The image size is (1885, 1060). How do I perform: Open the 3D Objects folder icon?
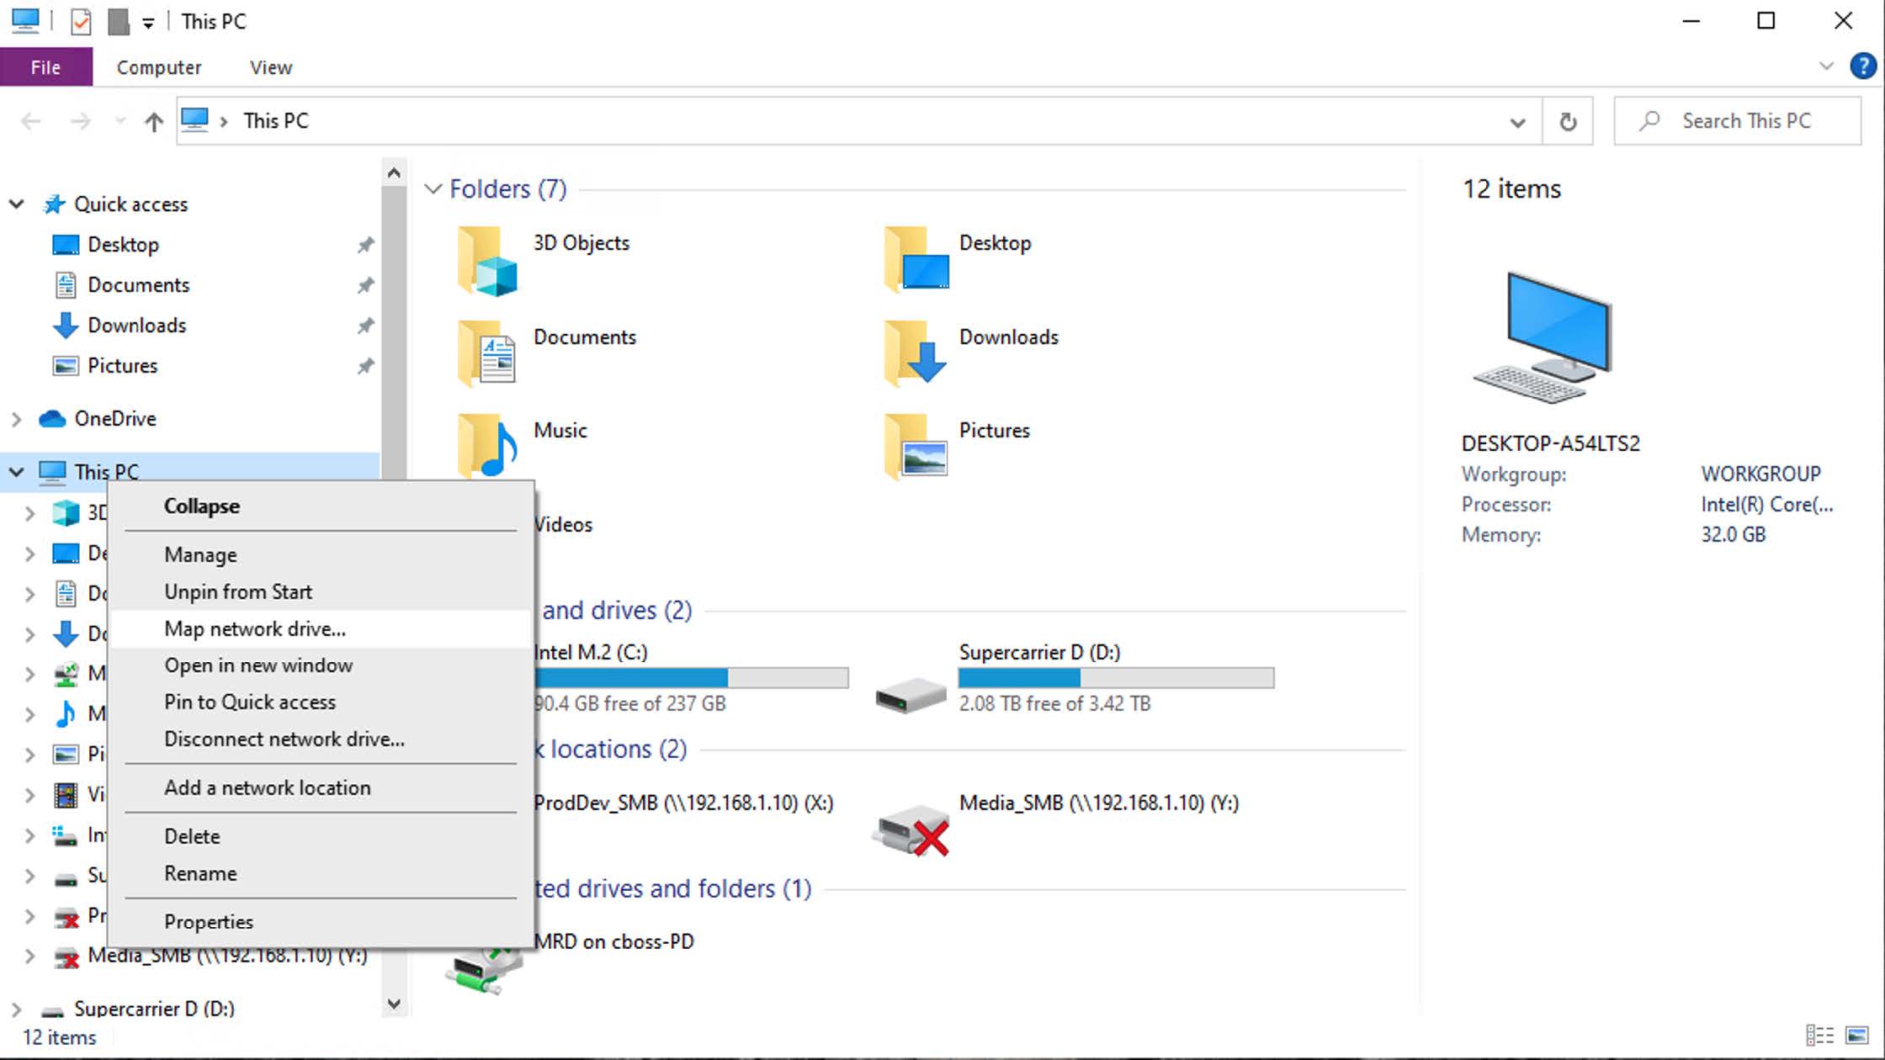(486, 262)
